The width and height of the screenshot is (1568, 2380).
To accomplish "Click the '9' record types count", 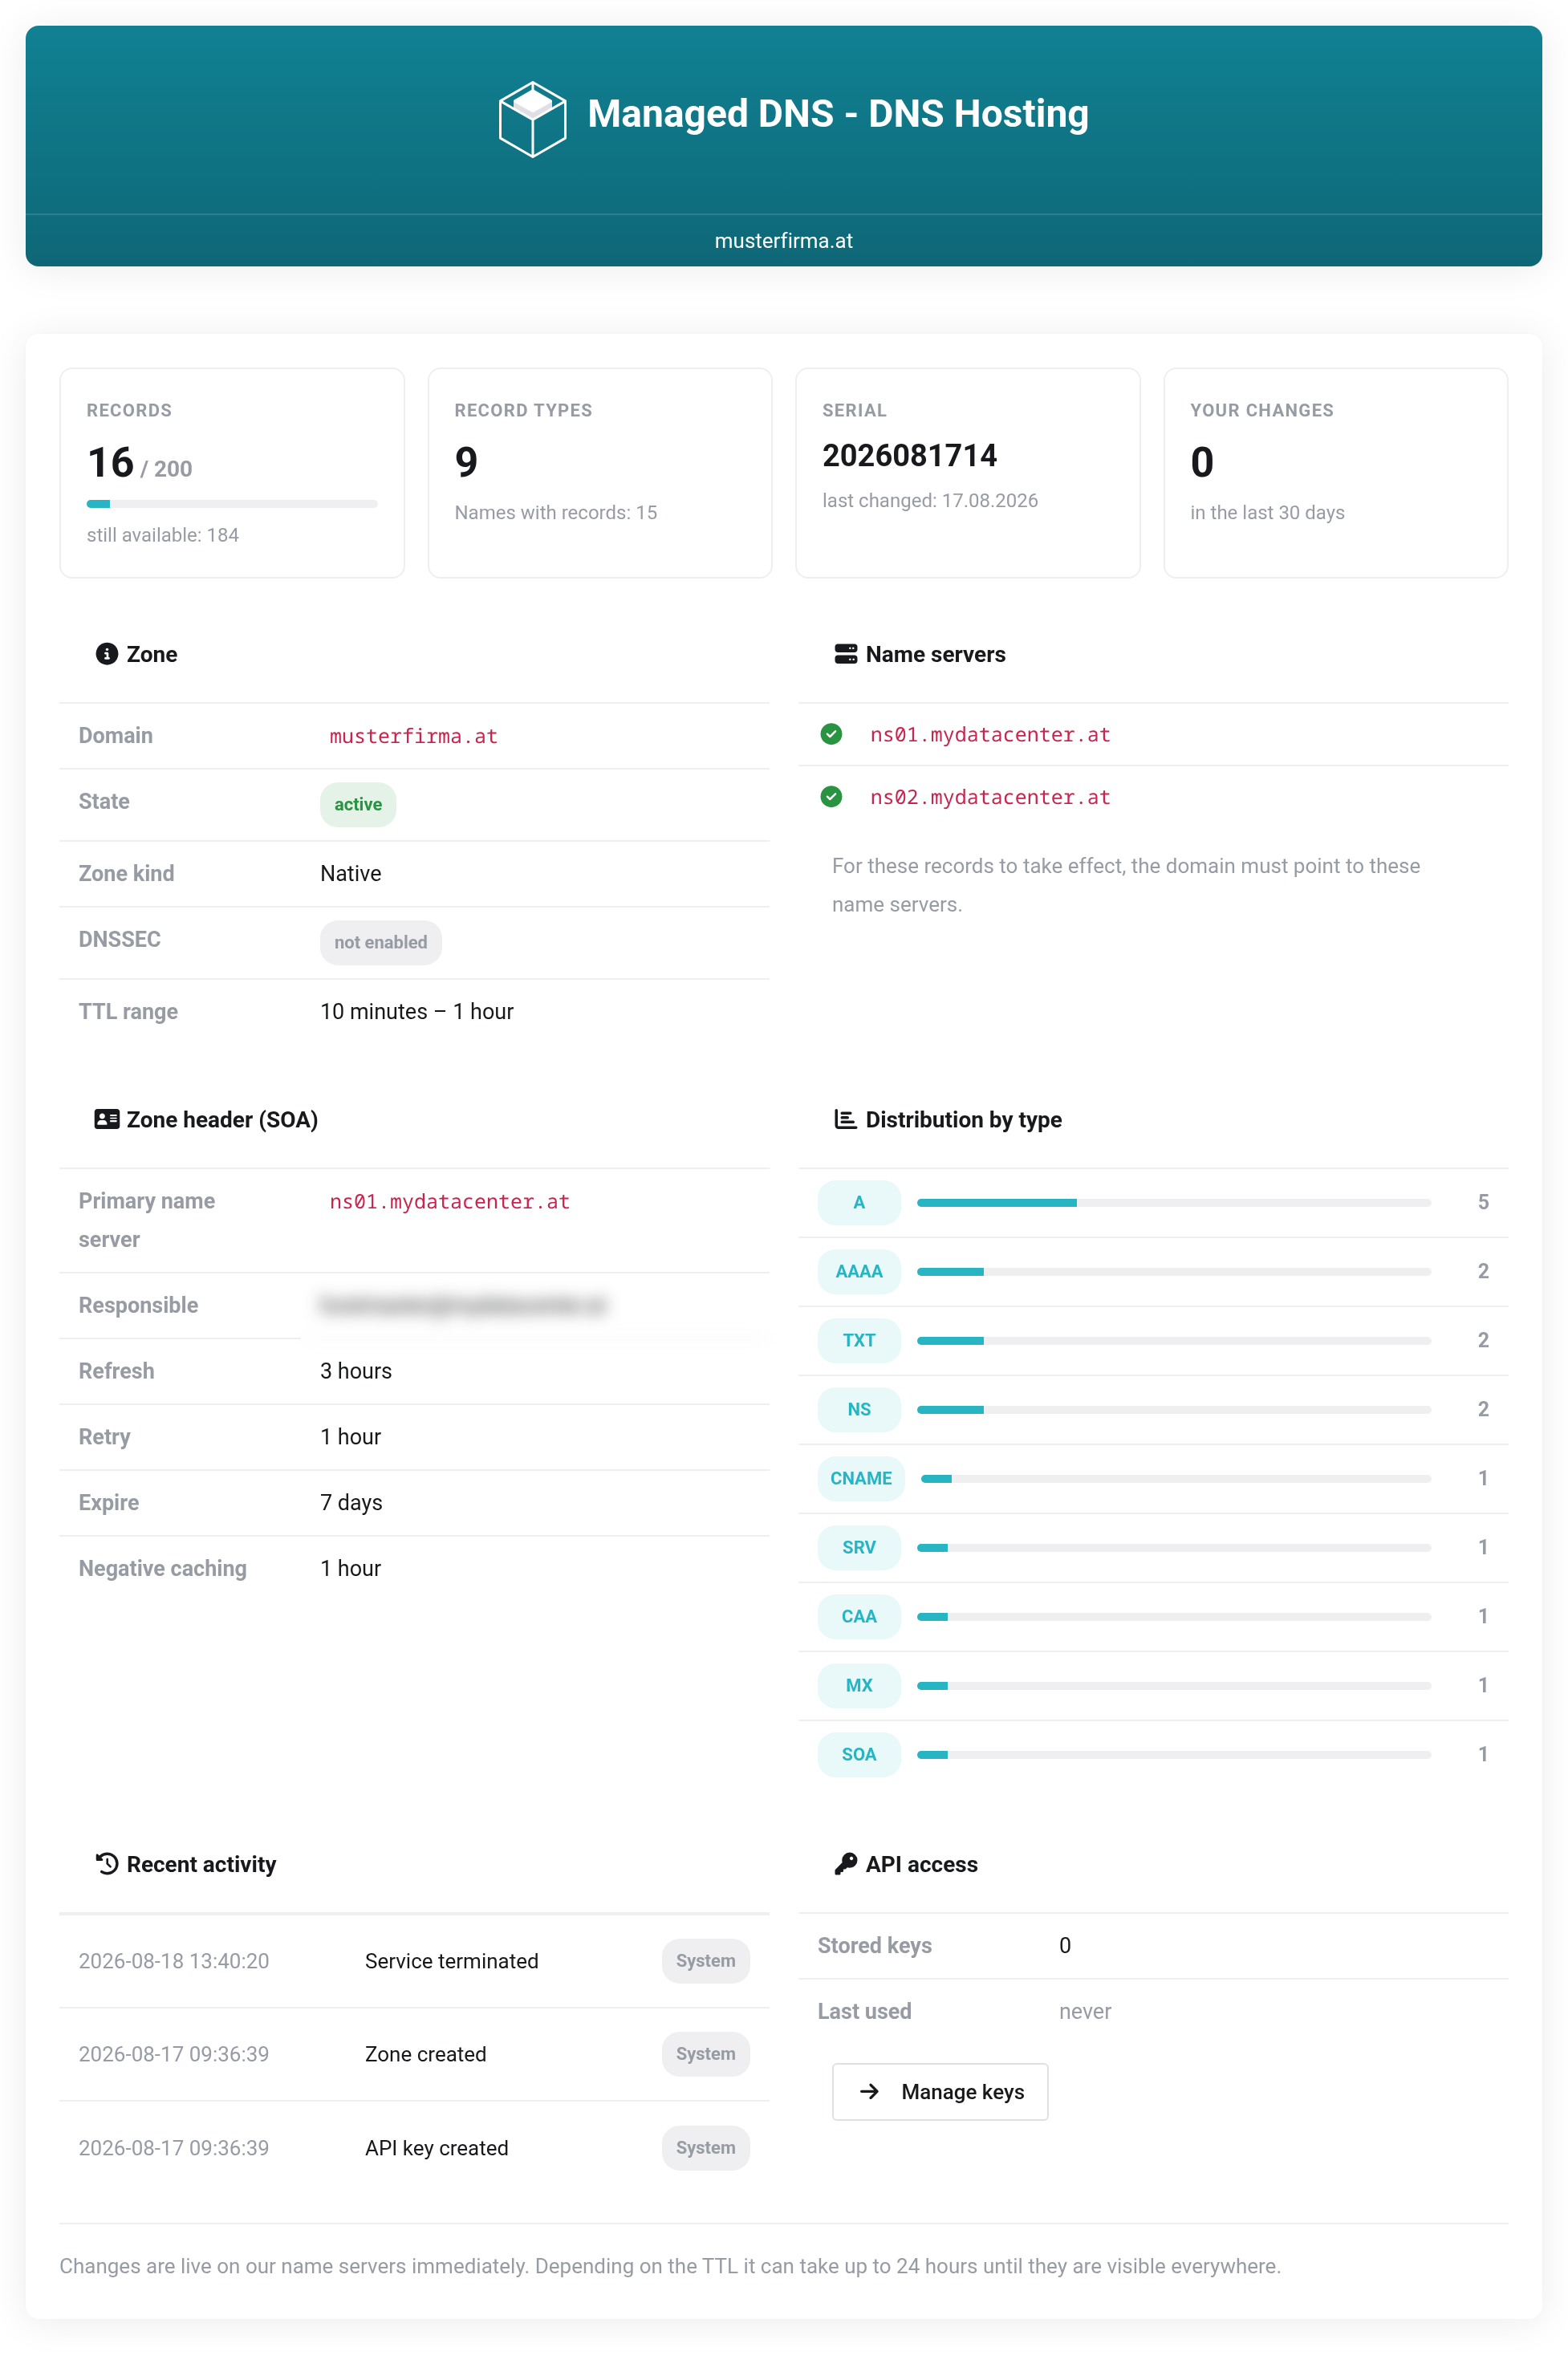I will (466, 462).
